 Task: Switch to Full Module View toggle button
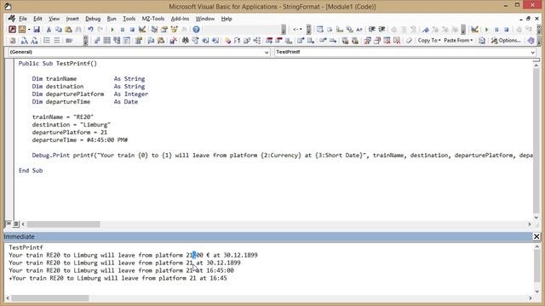[15, 224]
